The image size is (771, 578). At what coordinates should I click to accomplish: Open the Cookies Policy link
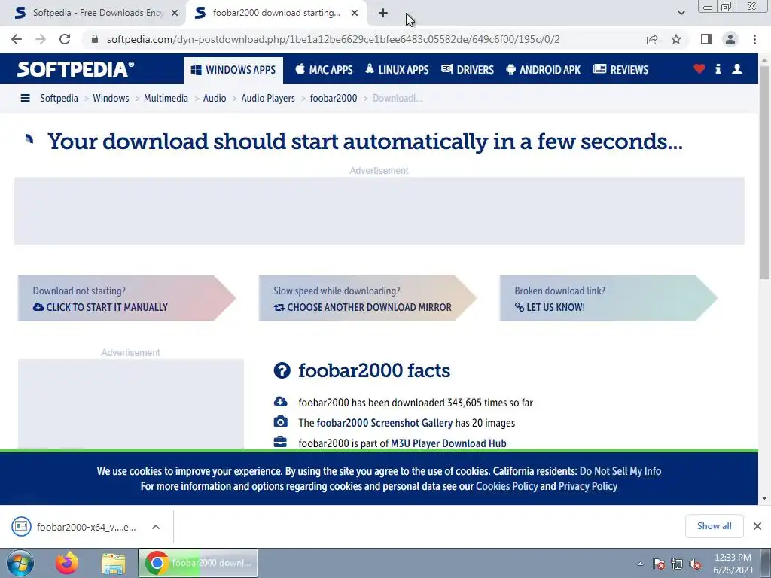tap(507, 487)
